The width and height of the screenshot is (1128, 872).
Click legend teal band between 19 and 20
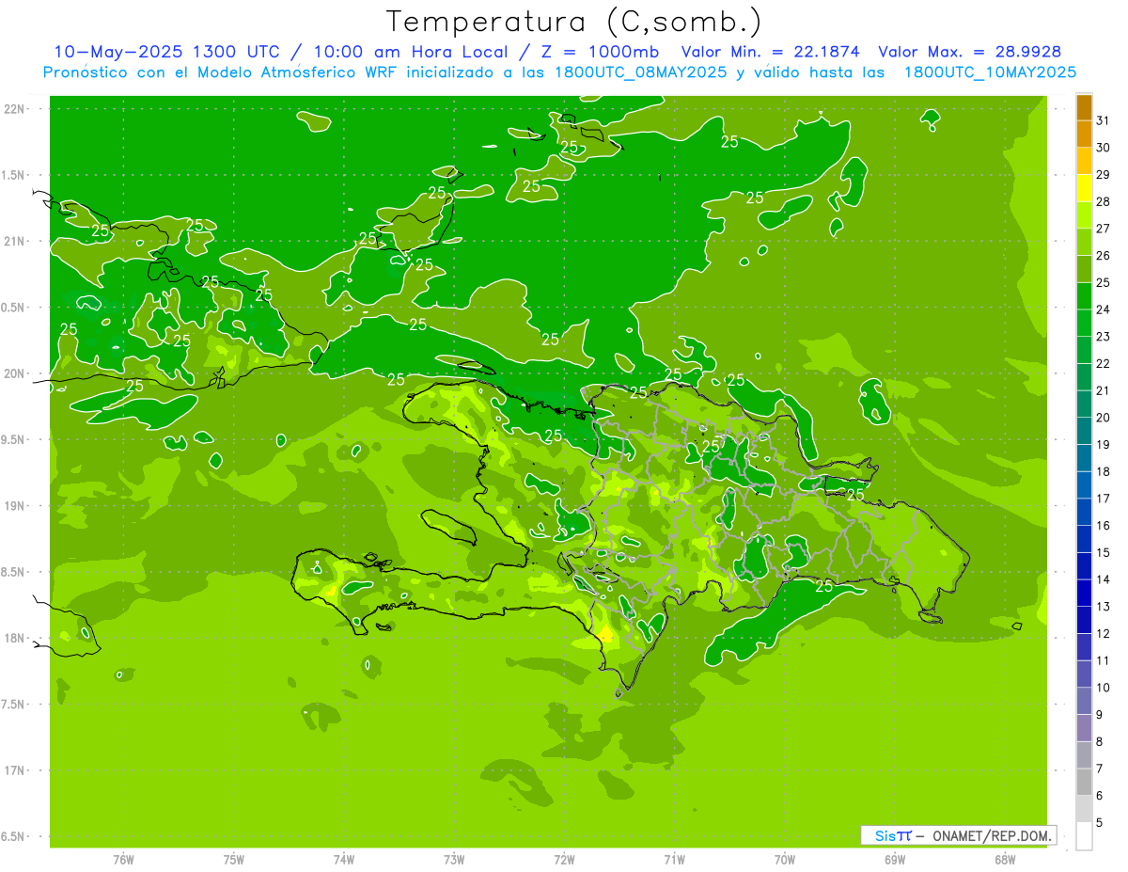click(x=1084, y=431)
